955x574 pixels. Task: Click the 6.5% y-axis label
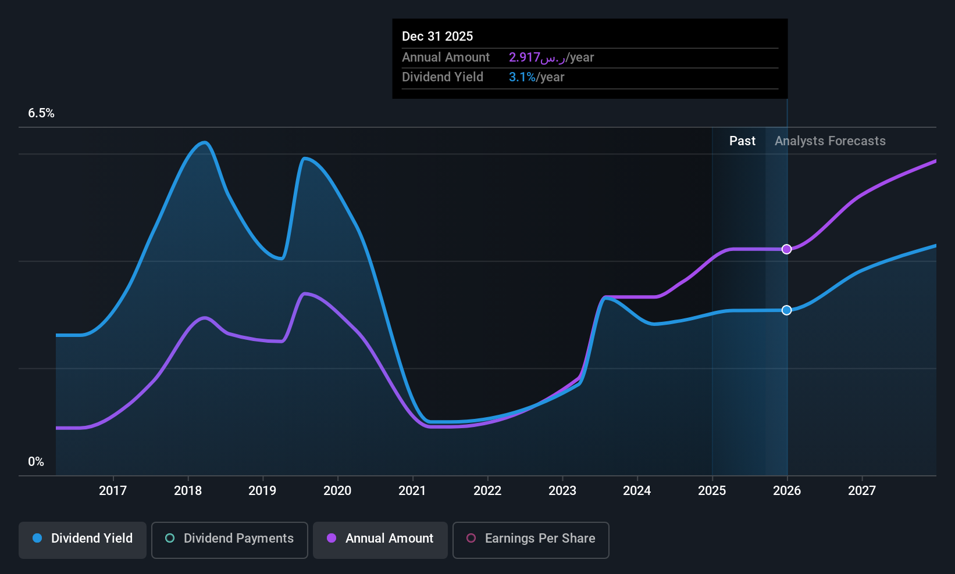click(x=41, y=113)
